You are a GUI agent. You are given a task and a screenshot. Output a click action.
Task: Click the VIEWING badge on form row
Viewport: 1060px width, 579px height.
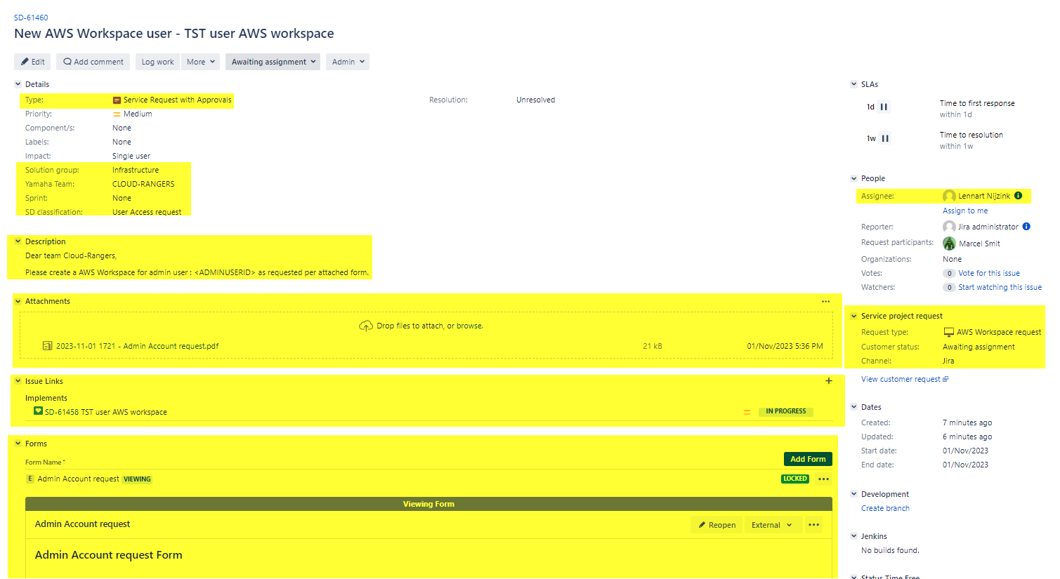[137, 479]
